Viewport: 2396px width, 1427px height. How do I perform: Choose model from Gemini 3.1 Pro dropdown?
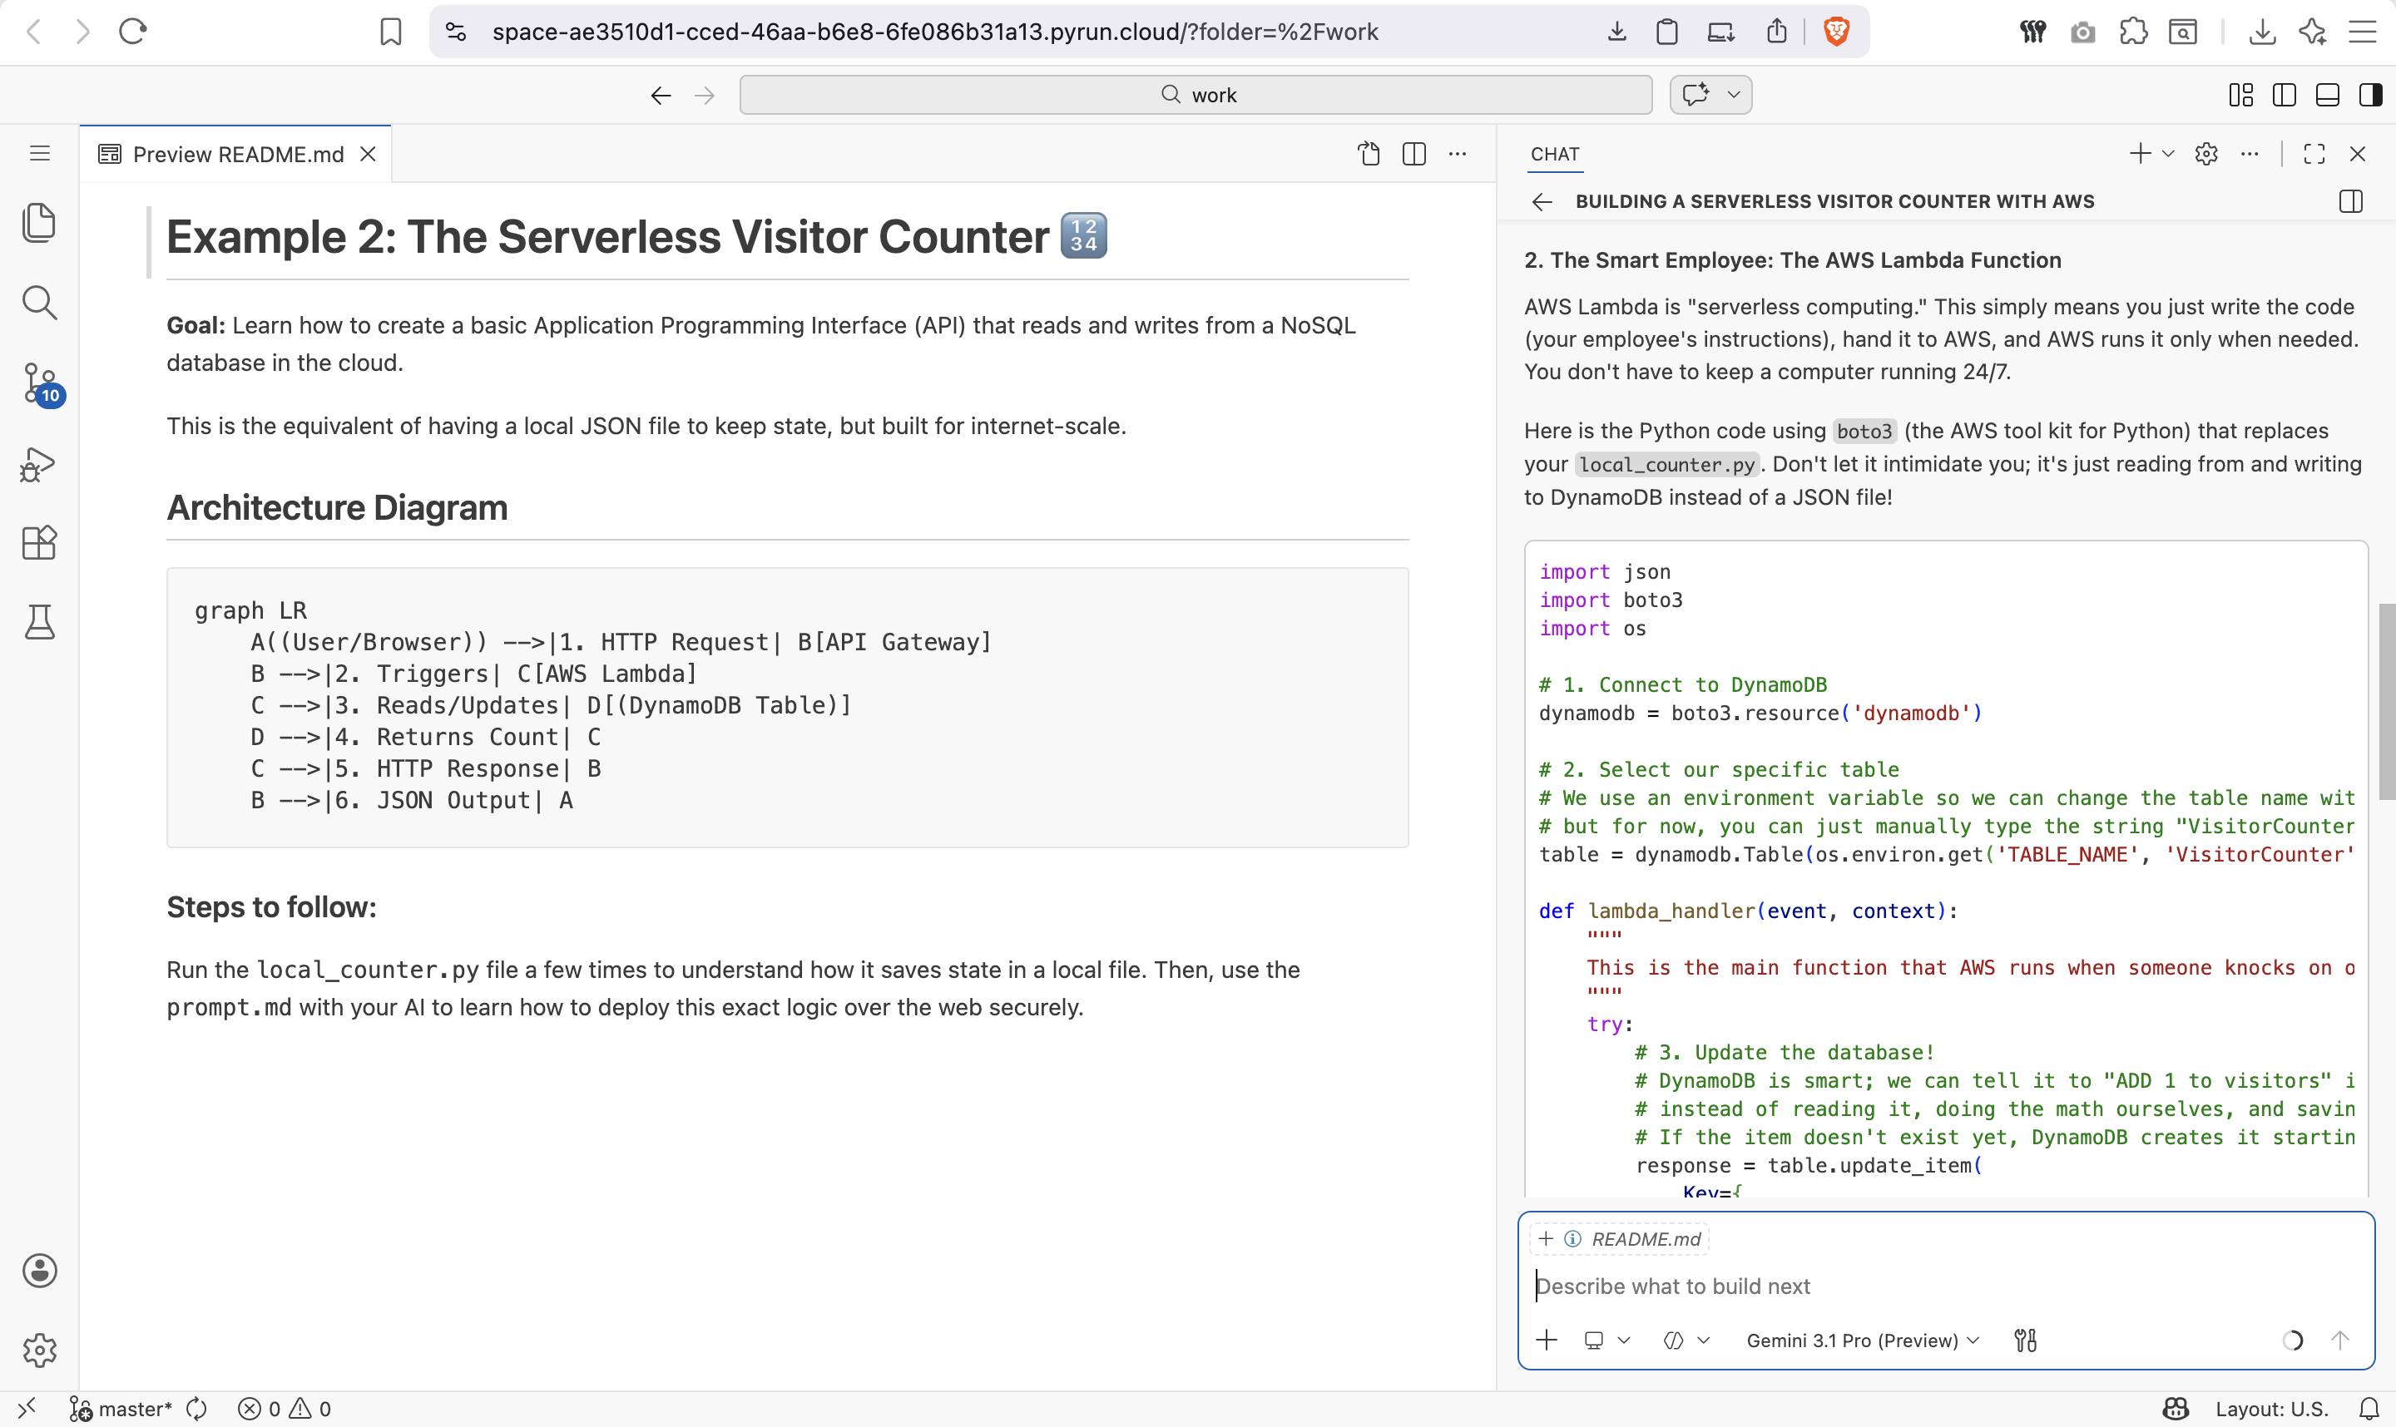tap(1863, 1340)
